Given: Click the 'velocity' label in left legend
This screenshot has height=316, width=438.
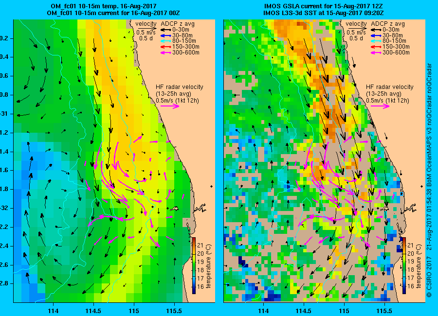Looking at the screenshot, I should coord(146,24).
